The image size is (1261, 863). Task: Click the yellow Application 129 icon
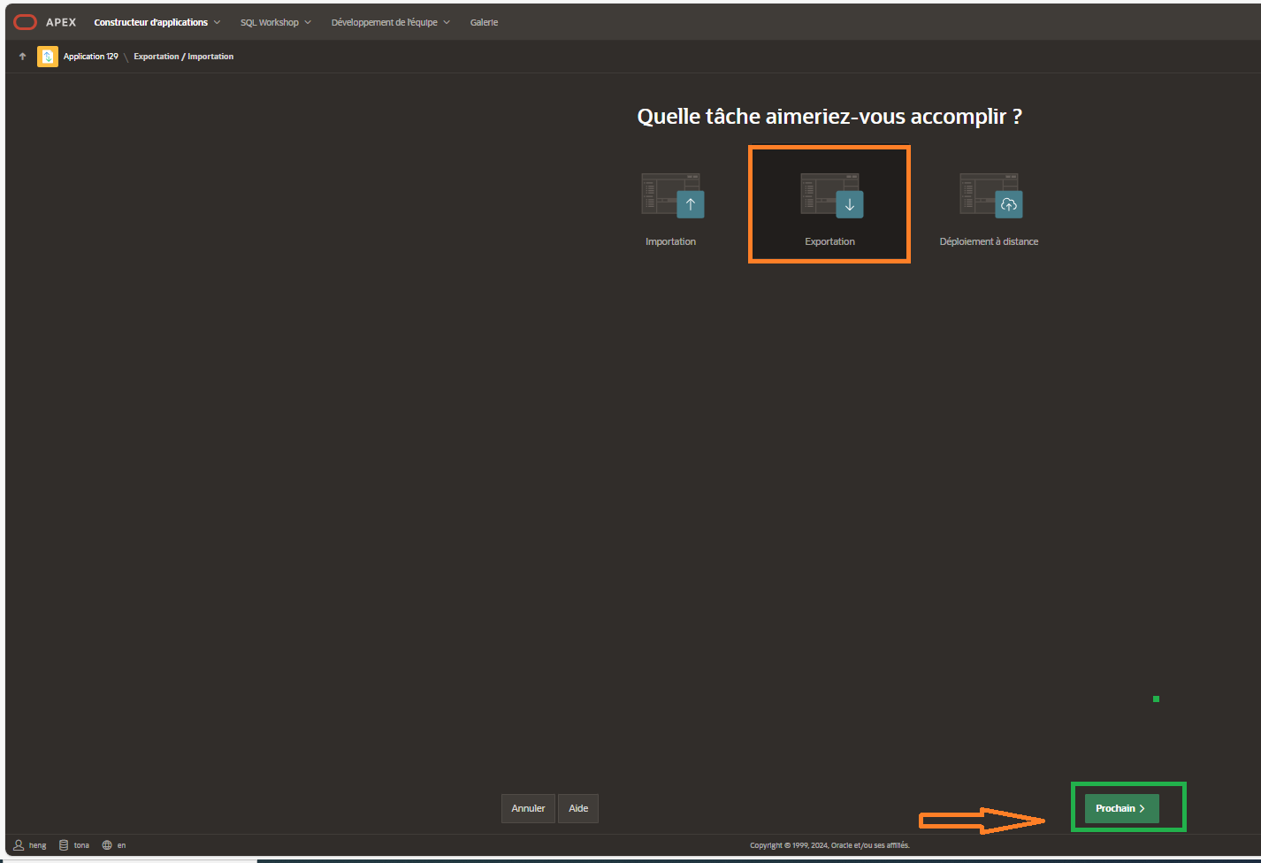48,57
